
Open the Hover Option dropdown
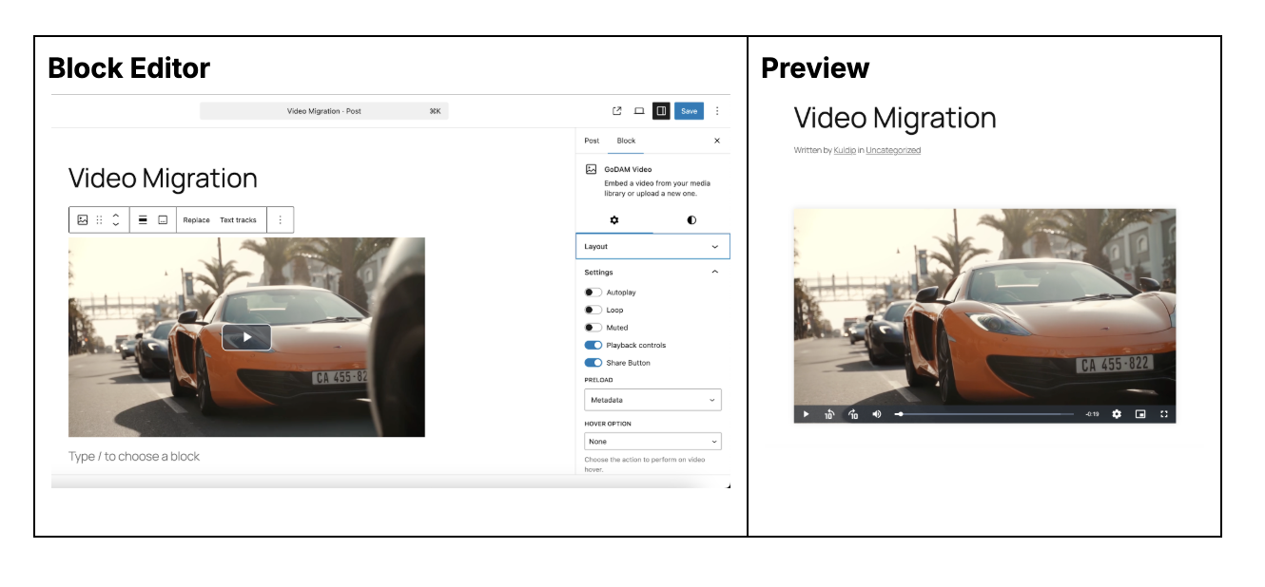click(x=652, y=441)
